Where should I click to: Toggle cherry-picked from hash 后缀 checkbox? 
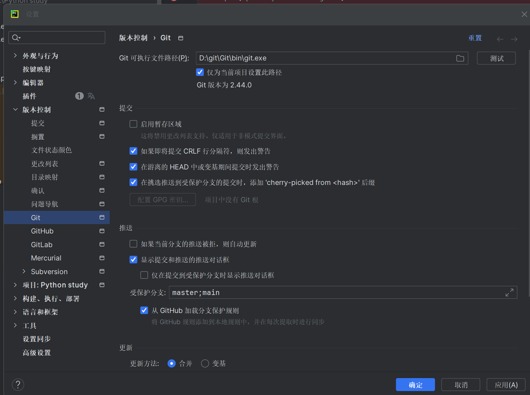[x=133, y=182]
